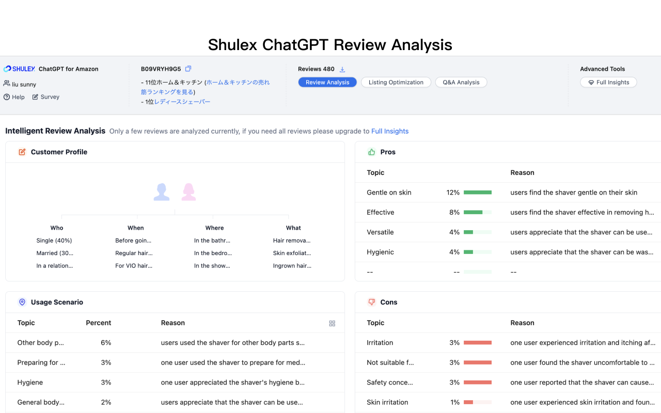Click the blue male avatar silhouette
661x413 pixels.
pyautogui.click(x=161, y=192)
